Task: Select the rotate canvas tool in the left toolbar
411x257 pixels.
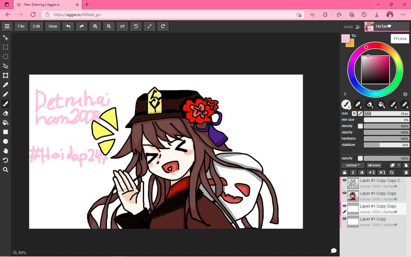Action: (x=6, y=160)
